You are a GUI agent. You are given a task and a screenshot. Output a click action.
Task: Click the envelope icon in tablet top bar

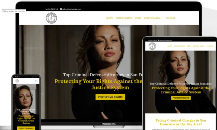(159, 40)
